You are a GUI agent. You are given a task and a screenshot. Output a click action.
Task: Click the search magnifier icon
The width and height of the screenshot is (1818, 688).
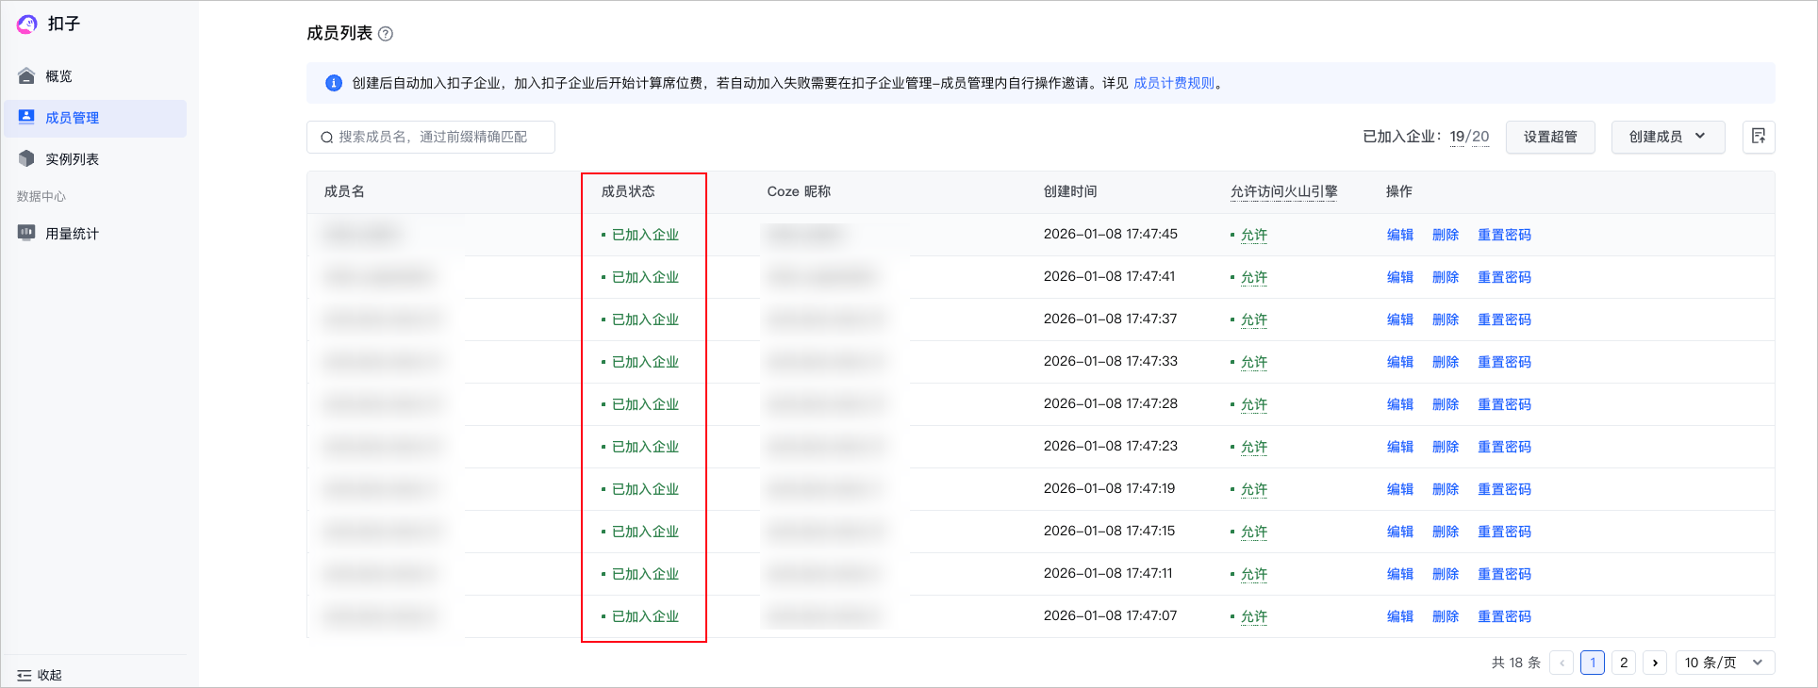click(x=326, y=138)
